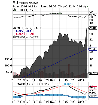The image size is (98, 105).
Task: Click the RSI mountain icon
Action: [14, 10]
